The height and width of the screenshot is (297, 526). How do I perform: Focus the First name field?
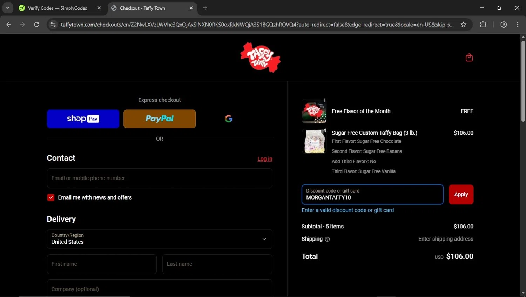[102, 264]
